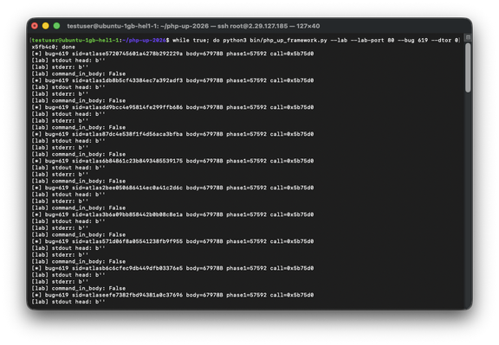Zoom the terminal with the green button
Viewport: 499px width, 345px height.
(56, 26)
